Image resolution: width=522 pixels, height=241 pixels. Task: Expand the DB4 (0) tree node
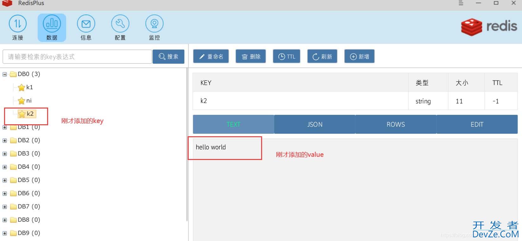click(x=5, y=167)
